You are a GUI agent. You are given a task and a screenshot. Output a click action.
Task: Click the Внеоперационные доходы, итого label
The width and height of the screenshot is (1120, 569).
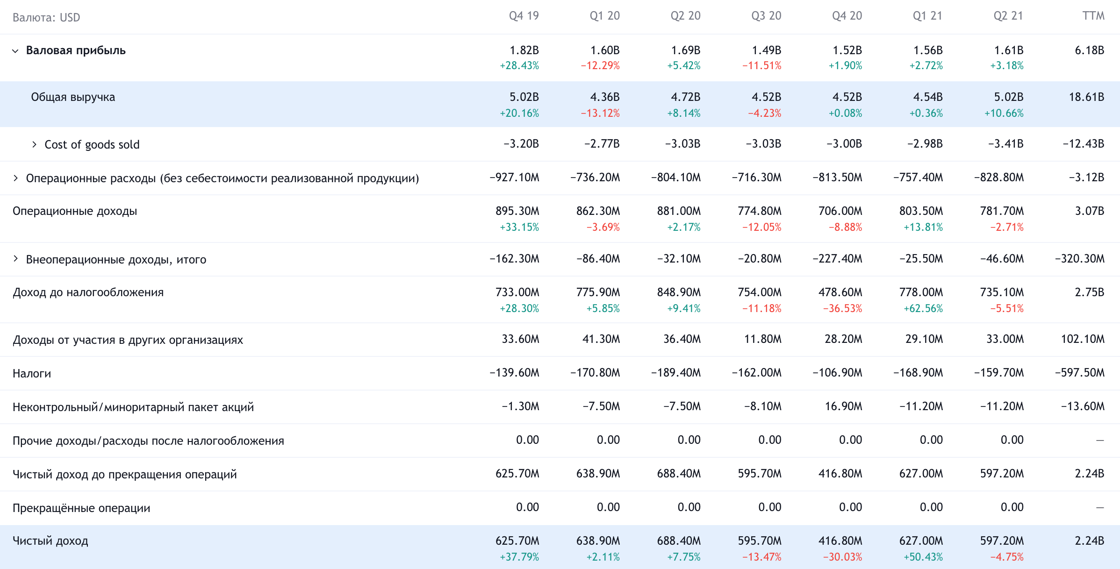116,260
